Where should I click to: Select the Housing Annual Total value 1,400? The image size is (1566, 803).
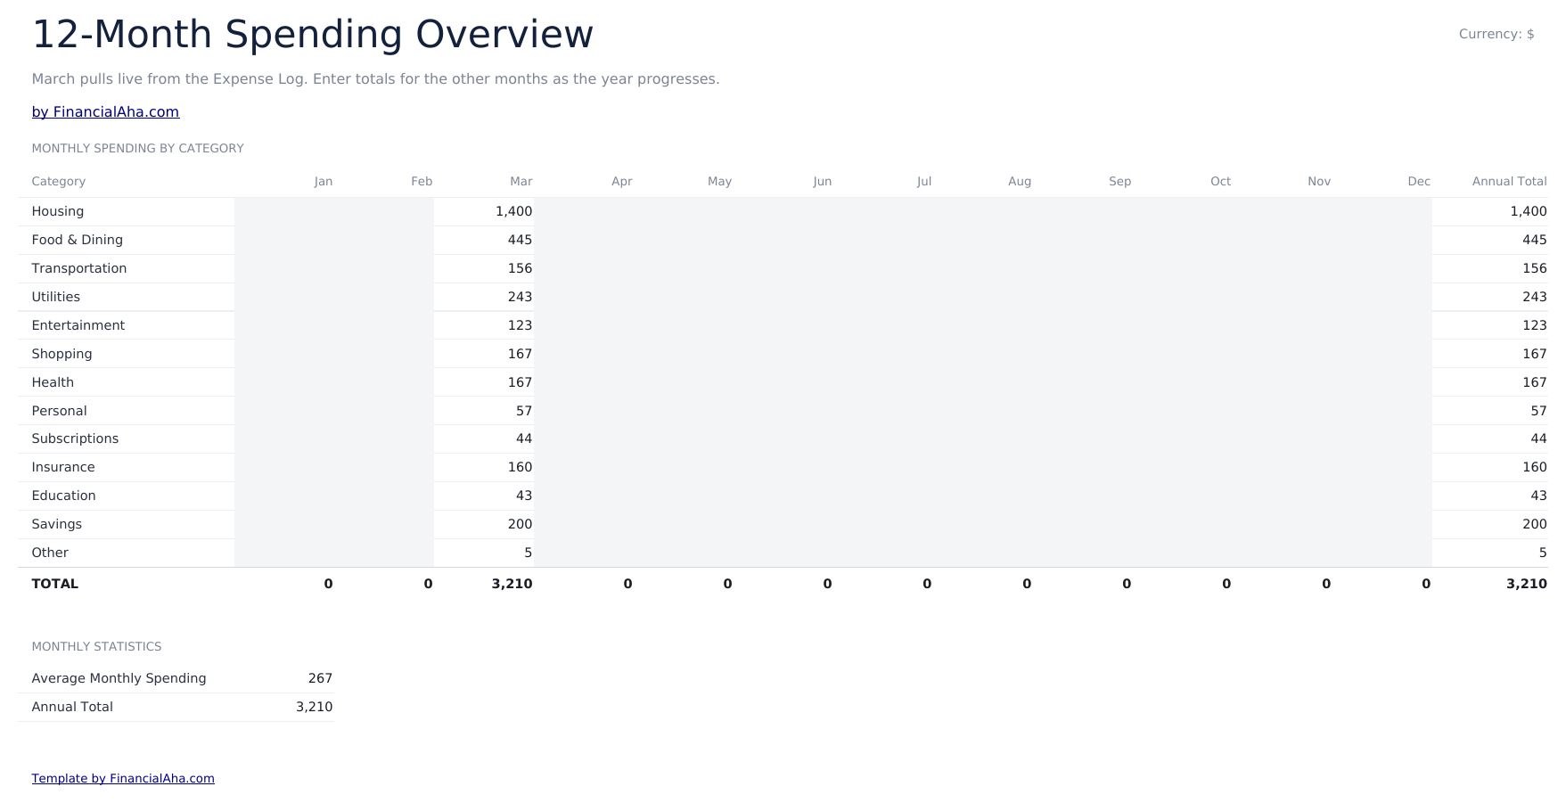pyautogui.click(x=1529, y=211)
